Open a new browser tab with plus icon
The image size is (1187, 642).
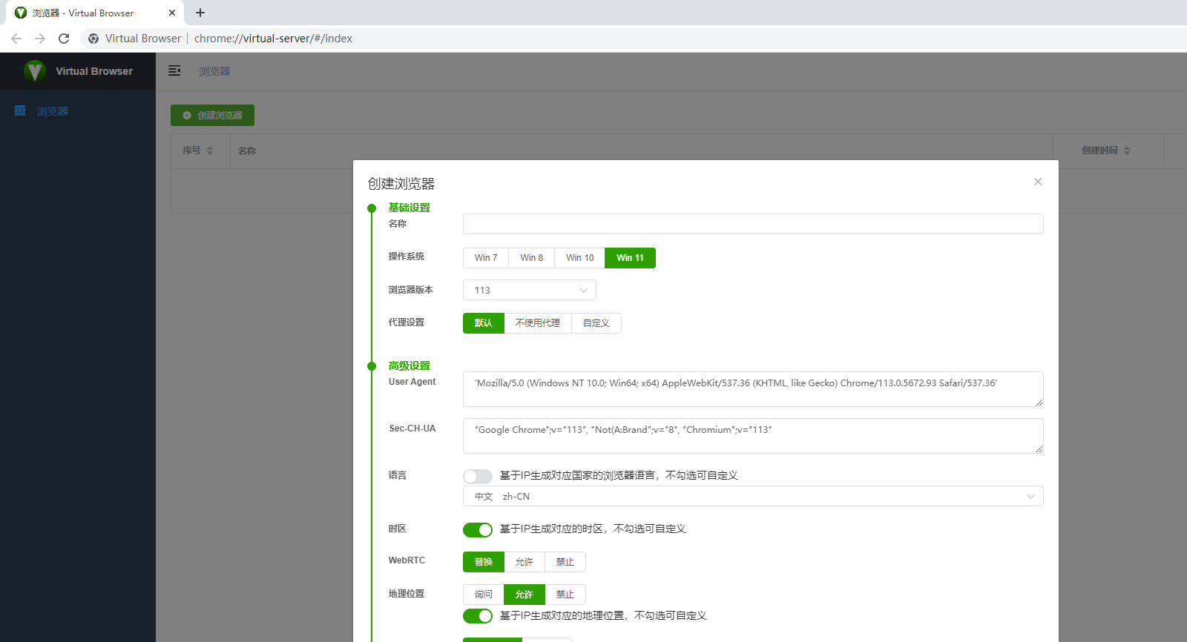point(200,13)
